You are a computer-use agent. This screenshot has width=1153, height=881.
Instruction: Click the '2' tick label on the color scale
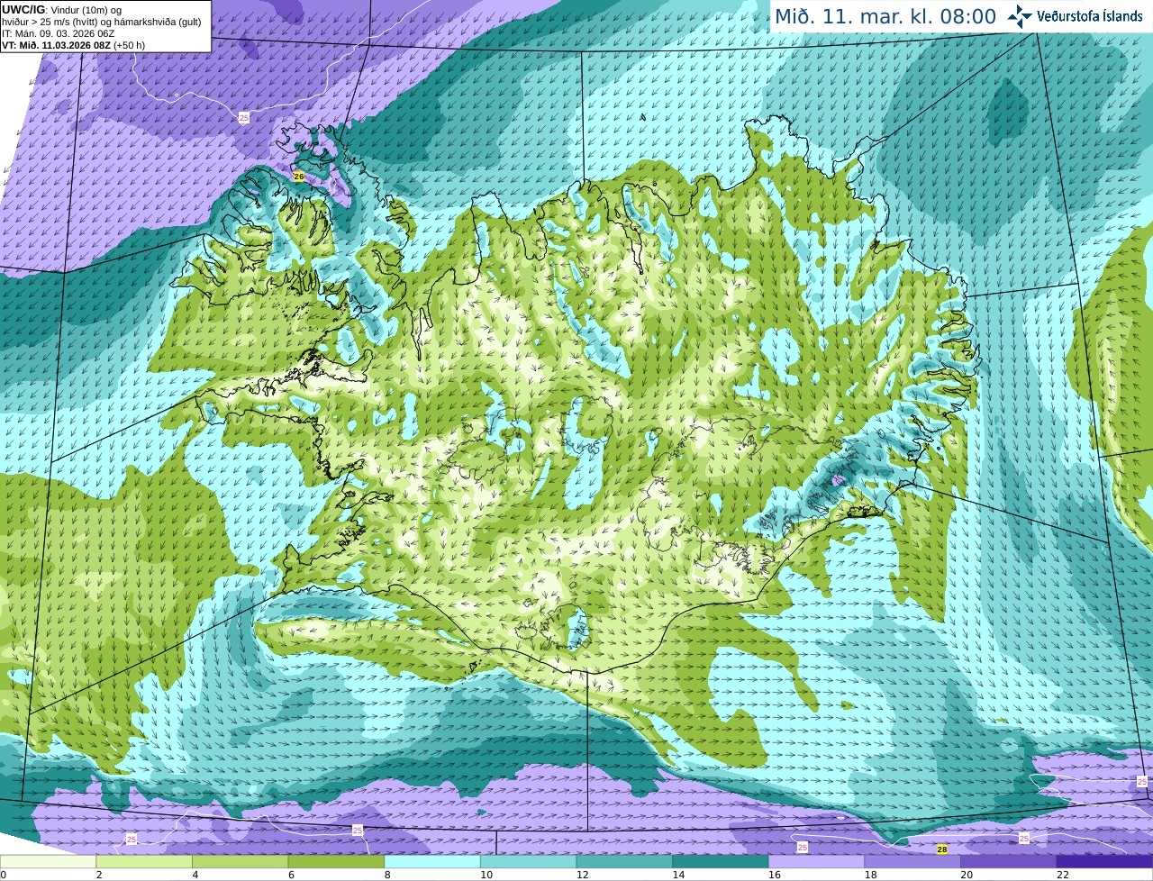(98, 875)
